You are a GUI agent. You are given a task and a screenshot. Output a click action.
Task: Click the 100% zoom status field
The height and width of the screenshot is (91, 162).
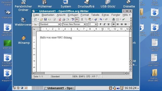tap(75, 77)
